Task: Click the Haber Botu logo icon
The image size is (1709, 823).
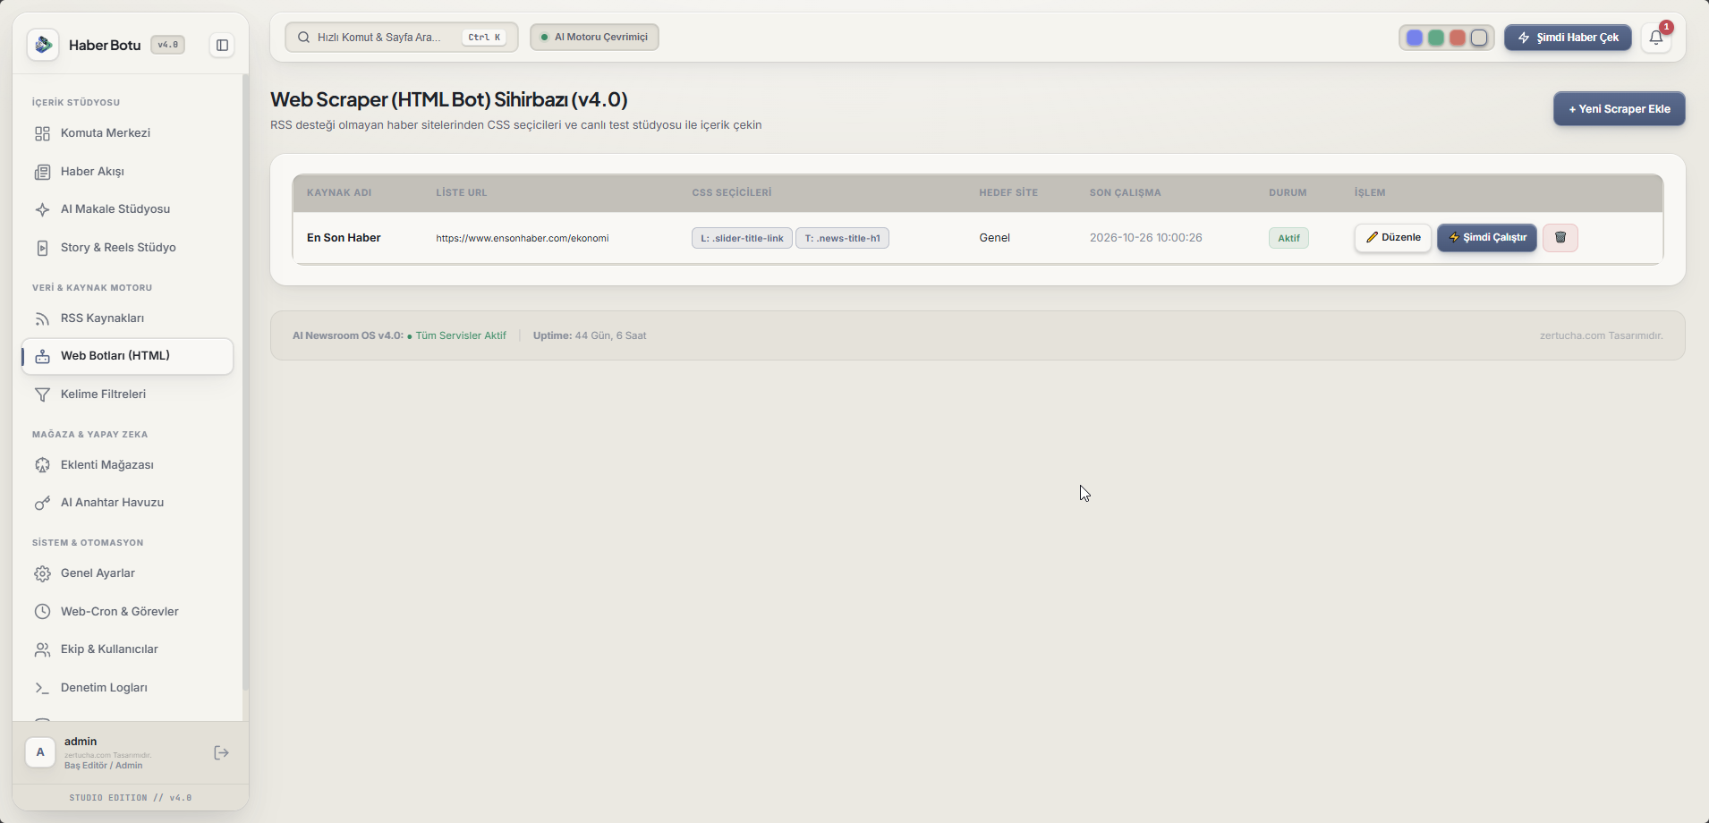Action: click(43, 45)
